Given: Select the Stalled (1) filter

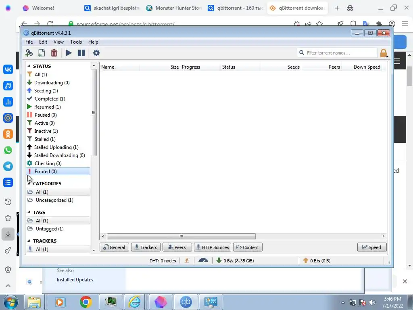Looking at the screenshot, I should pos(58,139).
